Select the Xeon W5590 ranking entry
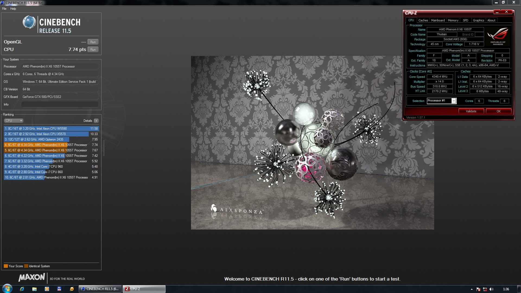This screenshot has height=293, width=521. tap(51, 129)
